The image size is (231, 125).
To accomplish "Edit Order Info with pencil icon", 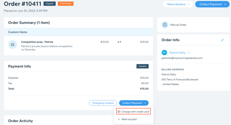I will [x=222, y=40].
